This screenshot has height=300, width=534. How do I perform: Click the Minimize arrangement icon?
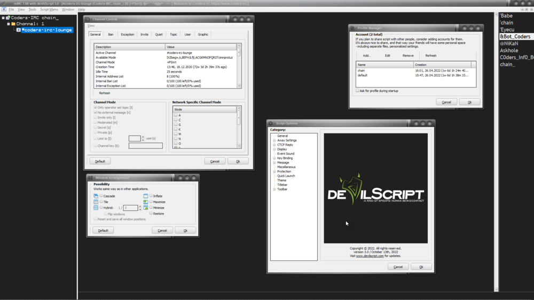[145, 208]
